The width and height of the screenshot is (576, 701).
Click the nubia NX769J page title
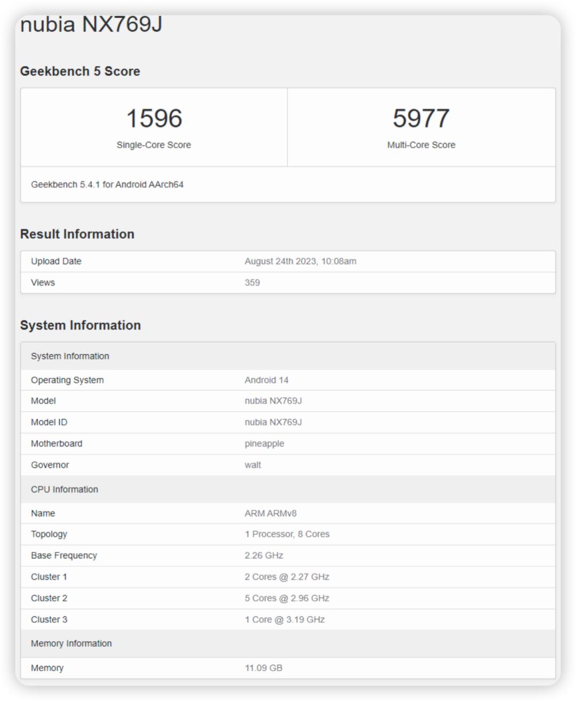coord(91,25)
